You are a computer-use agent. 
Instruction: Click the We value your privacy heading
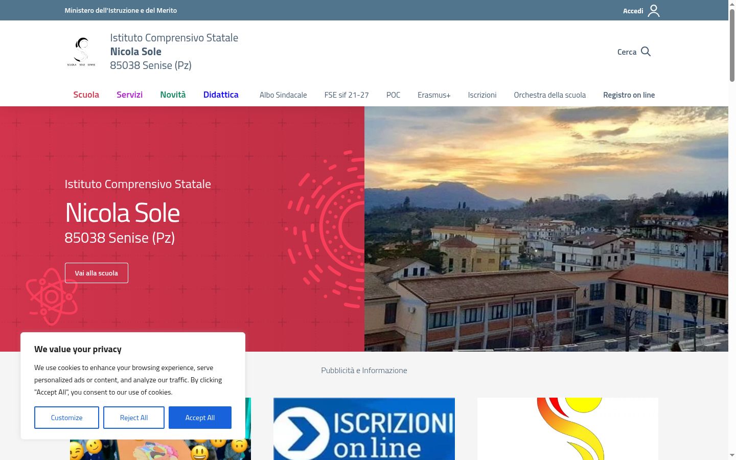[x=78, y=349]
